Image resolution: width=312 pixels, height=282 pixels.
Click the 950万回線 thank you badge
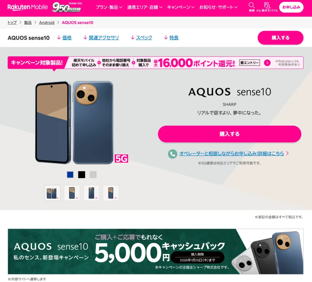pyautogui.click(x=67, y=7)
